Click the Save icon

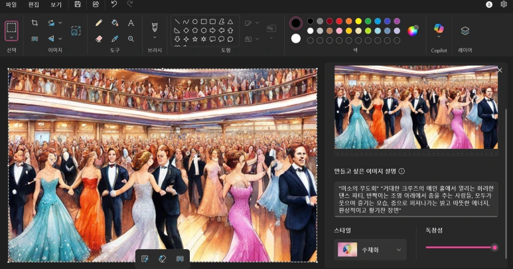point(78,4)
